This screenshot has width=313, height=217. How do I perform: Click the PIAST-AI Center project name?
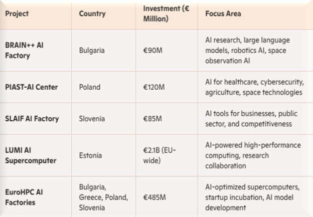pos(30,87)
